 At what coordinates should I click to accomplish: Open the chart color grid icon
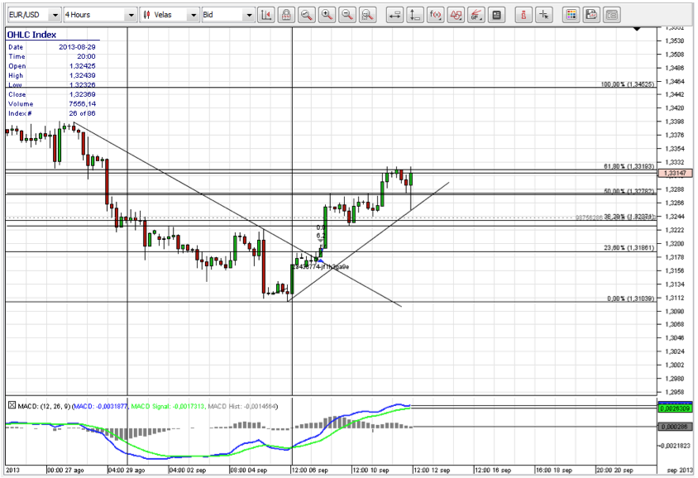(570, 13)
